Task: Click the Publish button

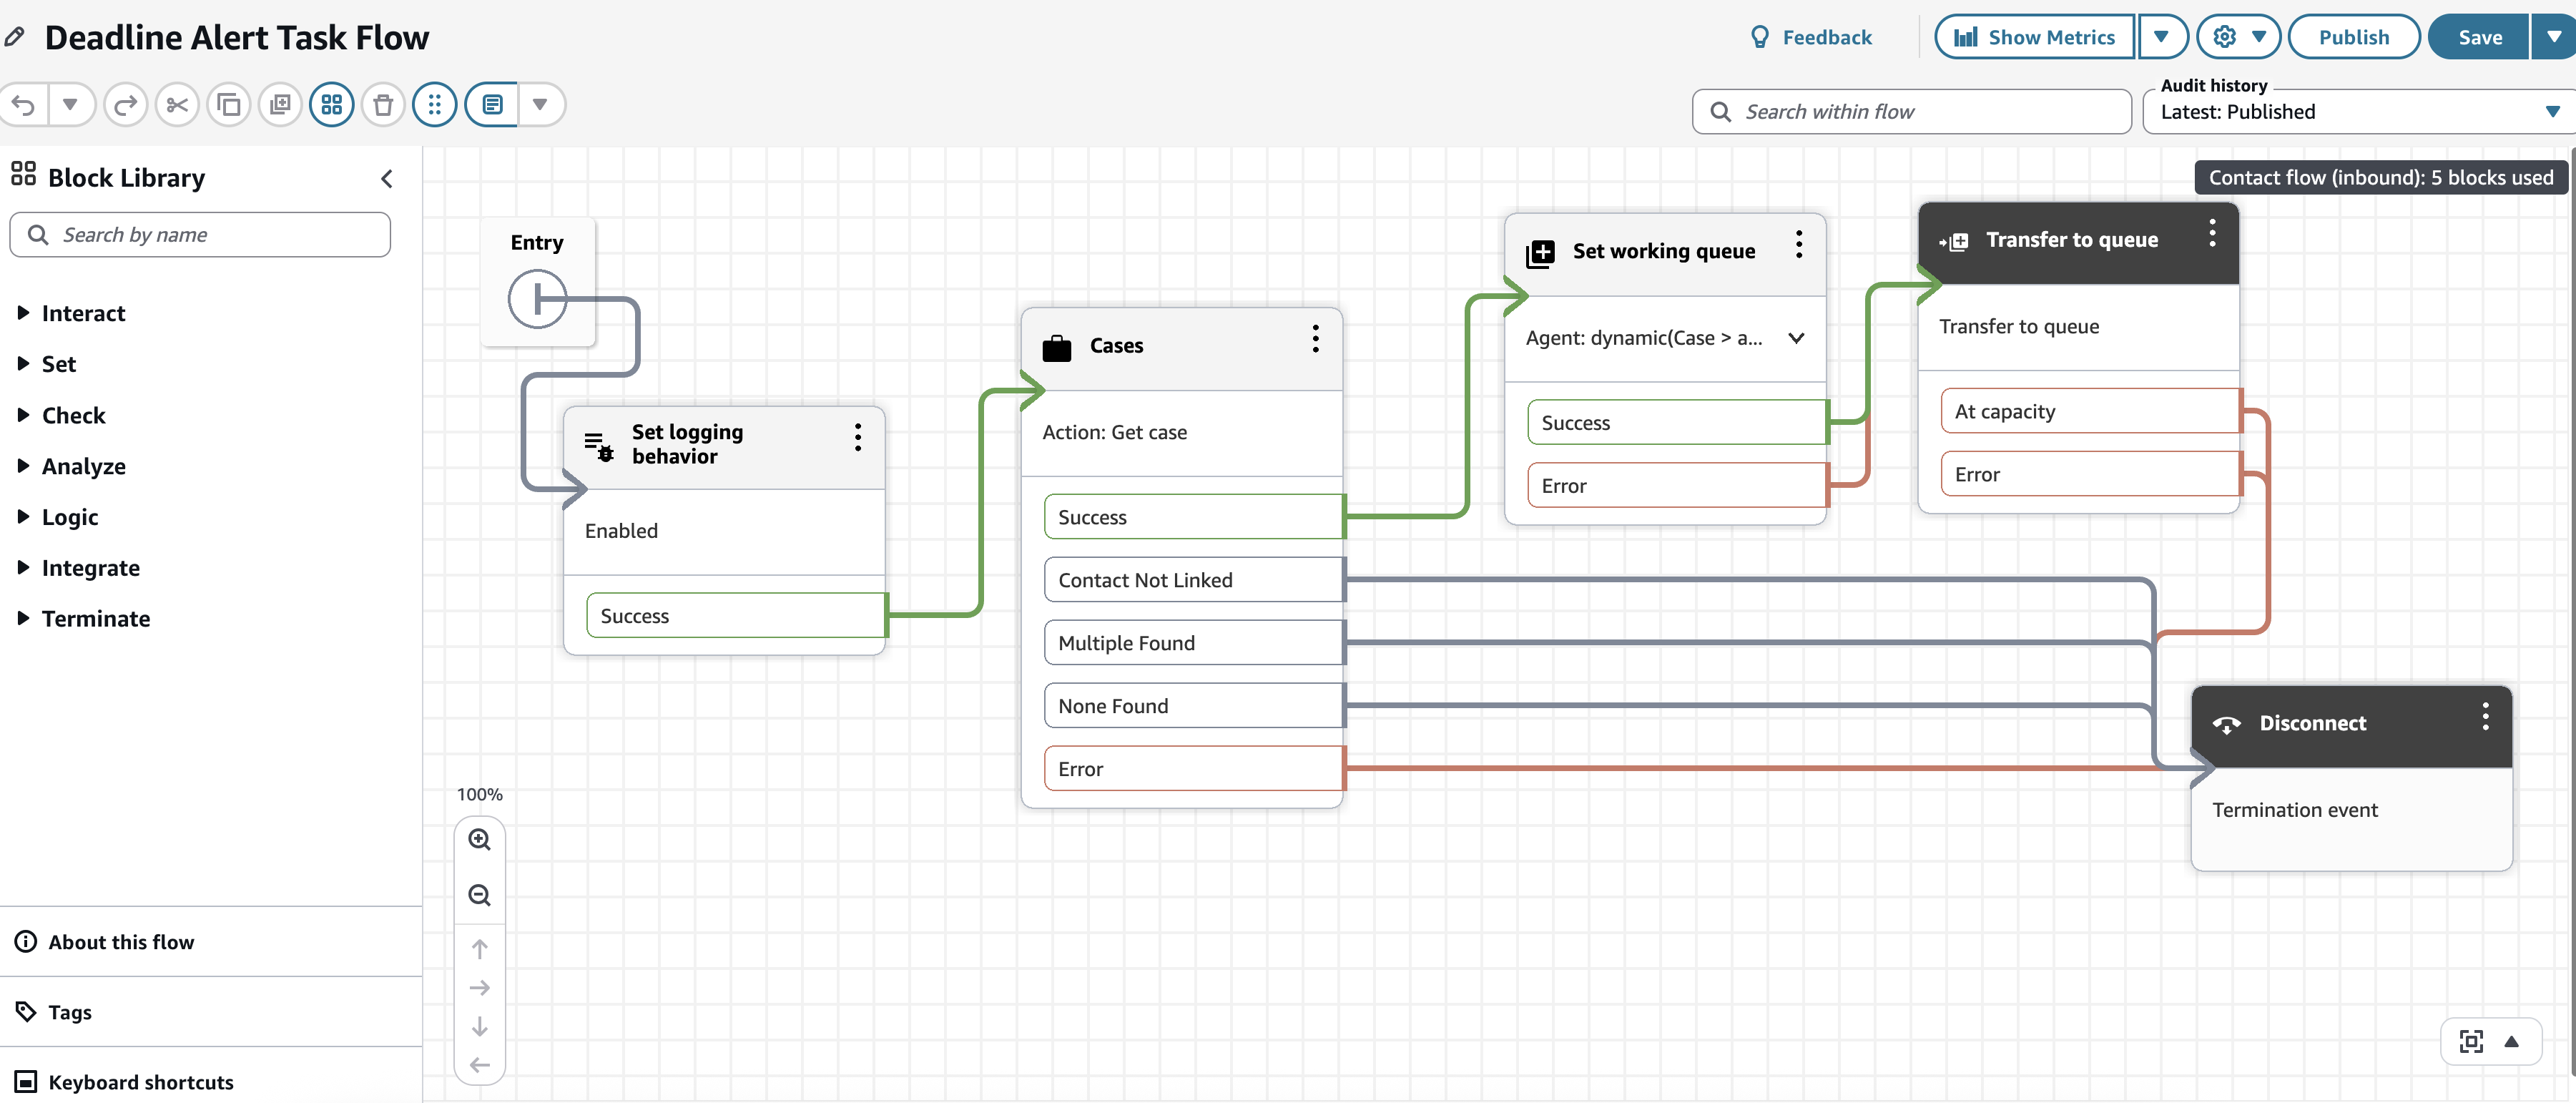Action: coord(2353,36)
